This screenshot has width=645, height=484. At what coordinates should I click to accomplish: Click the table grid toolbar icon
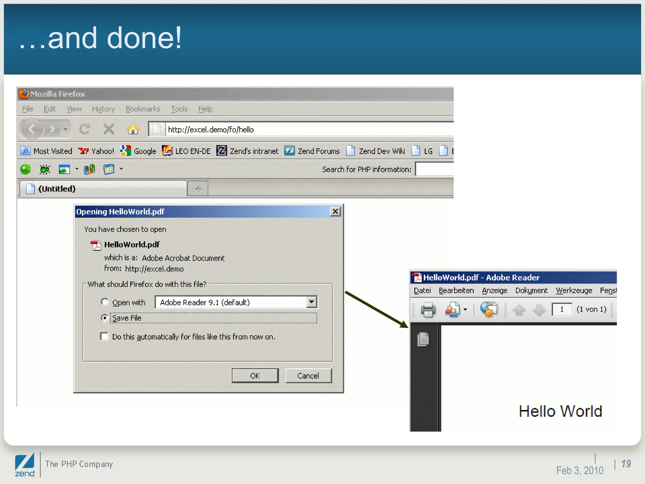click(109, 169)
